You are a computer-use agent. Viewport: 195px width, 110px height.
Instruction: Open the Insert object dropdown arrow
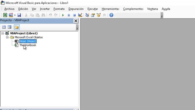coord(15,15)
